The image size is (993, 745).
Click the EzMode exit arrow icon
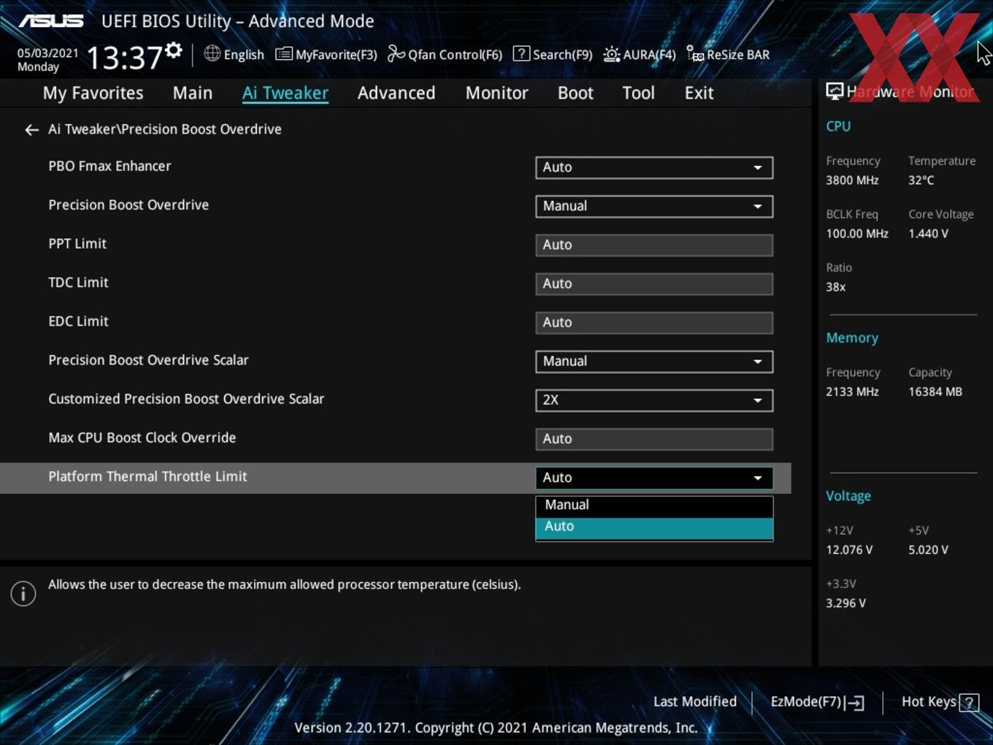pos(856,703)
